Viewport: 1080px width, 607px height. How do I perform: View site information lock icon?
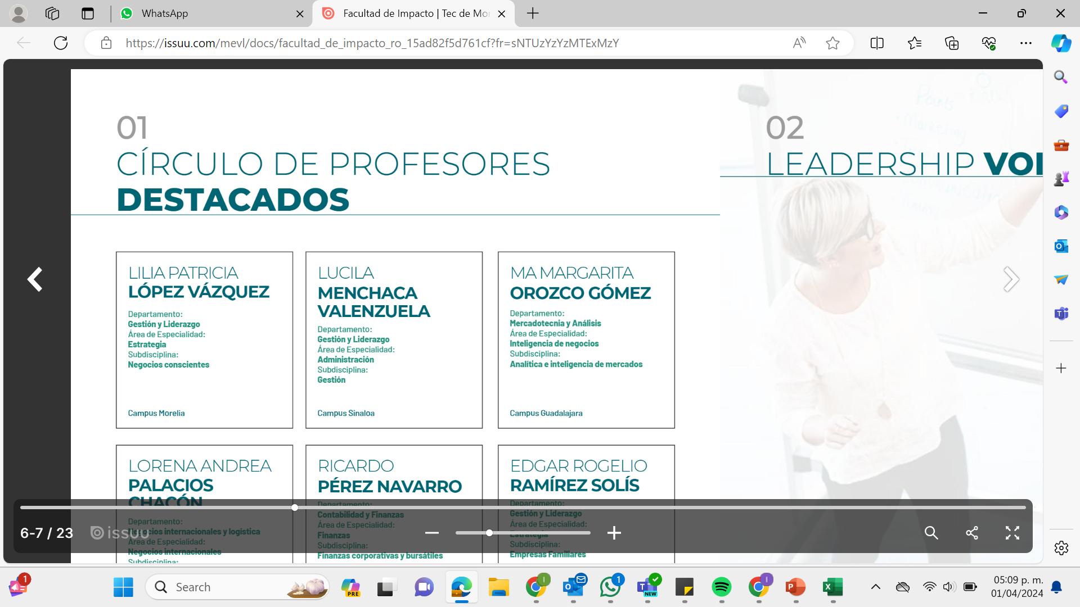[106, 43]
